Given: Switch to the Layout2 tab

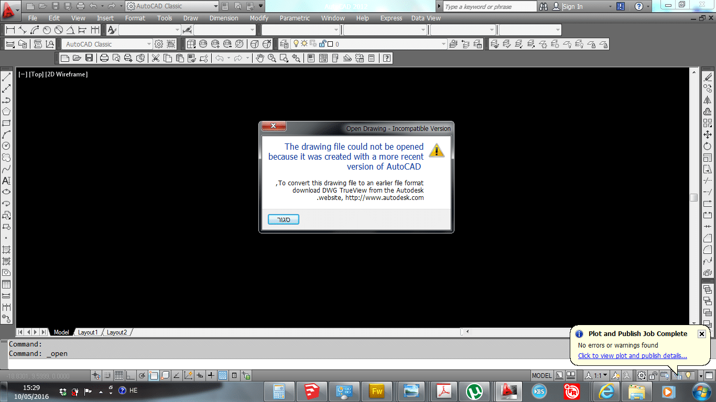Looking at the screenshot, I should point(116,332).
